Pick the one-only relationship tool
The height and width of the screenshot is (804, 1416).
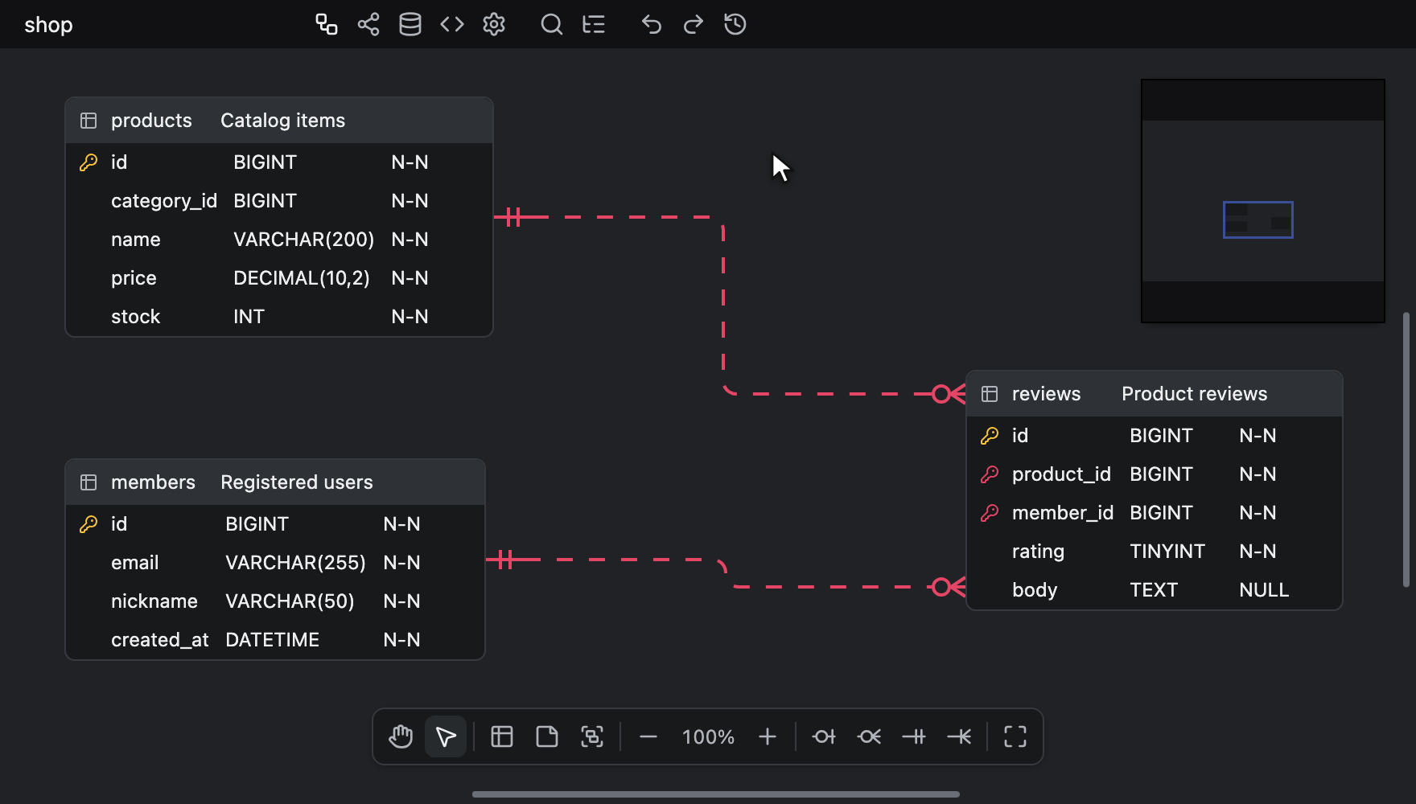[x=914, y=736]
